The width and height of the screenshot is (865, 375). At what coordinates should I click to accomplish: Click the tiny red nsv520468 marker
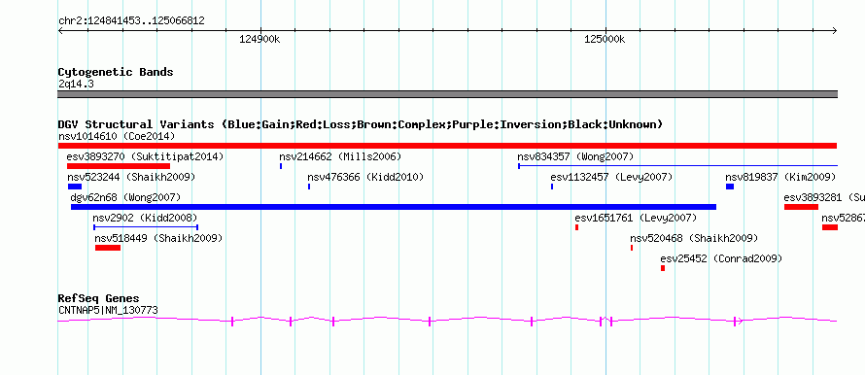point(632,248)
